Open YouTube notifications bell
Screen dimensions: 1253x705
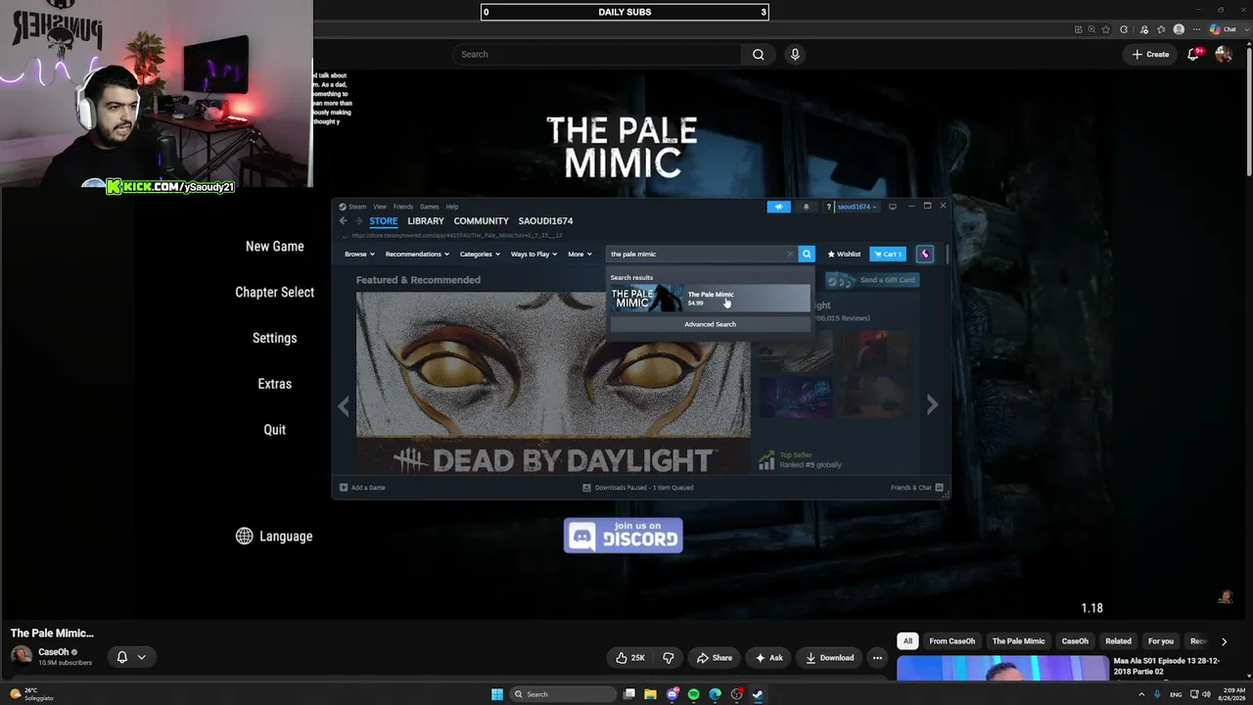click(1193, 55)
